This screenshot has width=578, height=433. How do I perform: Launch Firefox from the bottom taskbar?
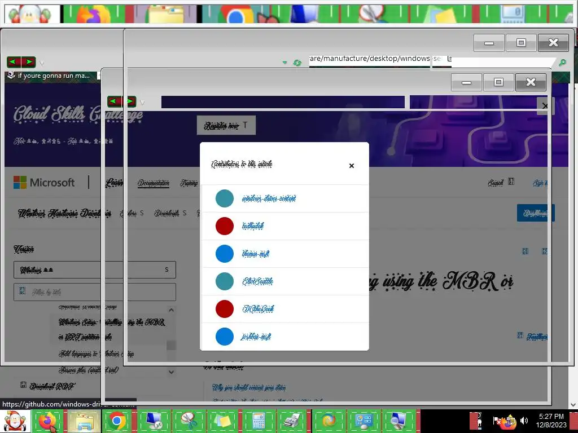[47, 421]
